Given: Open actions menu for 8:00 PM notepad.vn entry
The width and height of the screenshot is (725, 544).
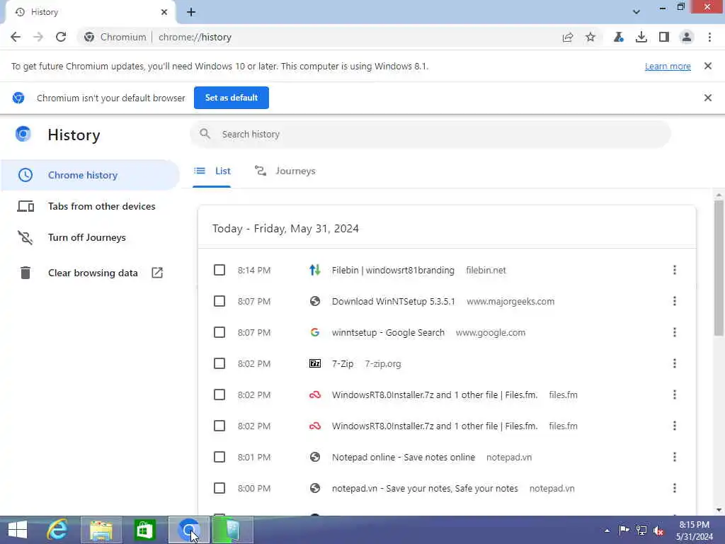Looking at the screenshot, I should click(675, 488).
